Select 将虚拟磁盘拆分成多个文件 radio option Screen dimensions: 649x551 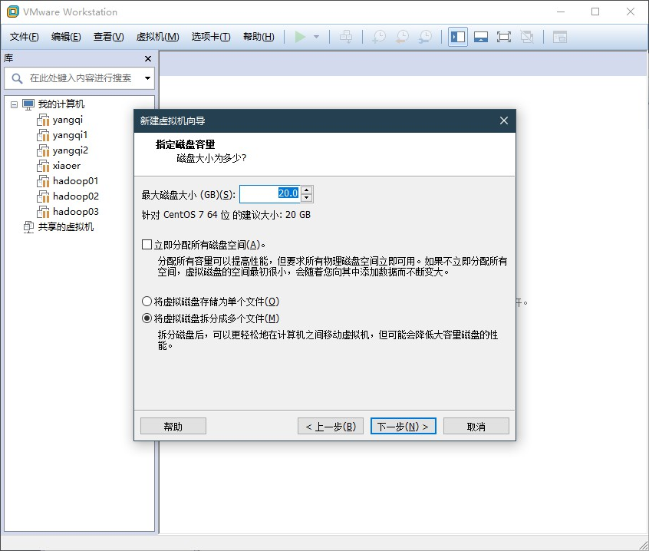click(147, 318)
